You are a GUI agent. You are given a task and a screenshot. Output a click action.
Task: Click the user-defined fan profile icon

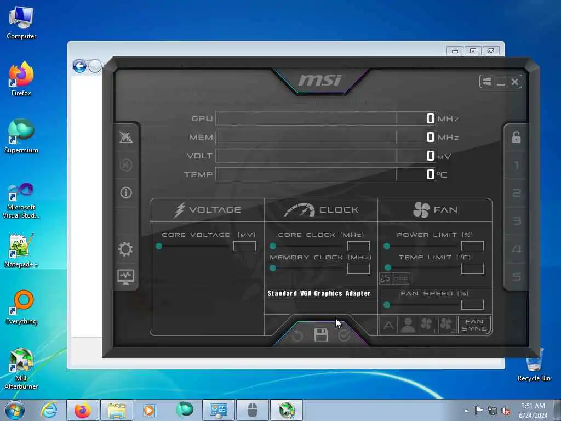408,325
